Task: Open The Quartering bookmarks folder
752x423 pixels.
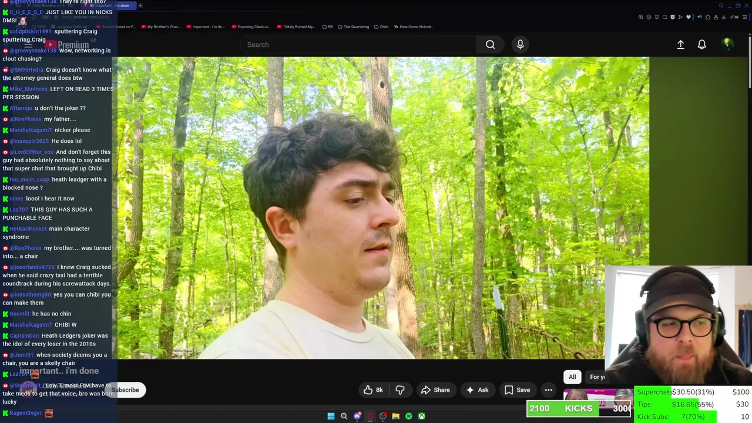Action: (x=353, y=26)
